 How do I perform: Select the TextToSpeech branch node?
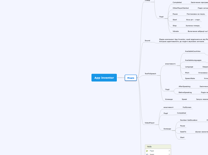[150, 74]
